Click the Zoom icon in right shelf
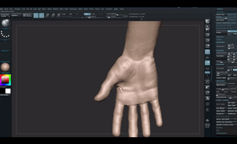Screen dimensions: 237x144 207,35
